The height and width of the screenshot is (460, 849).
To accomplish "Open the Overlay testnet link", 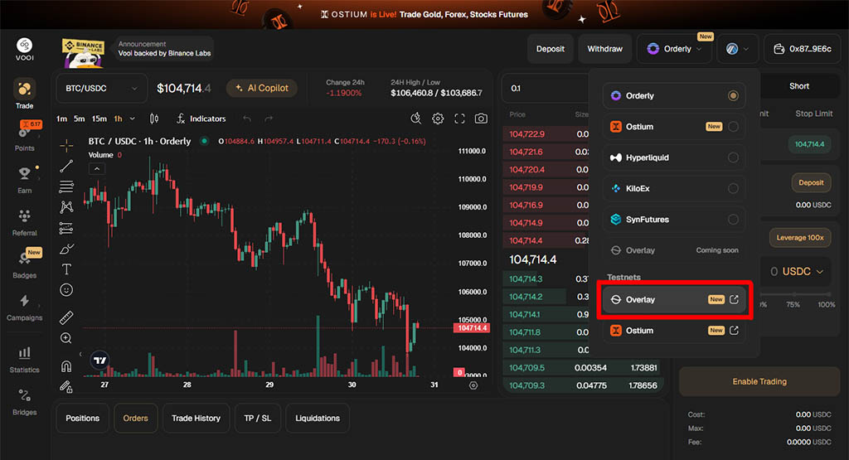I will [673, 299].
